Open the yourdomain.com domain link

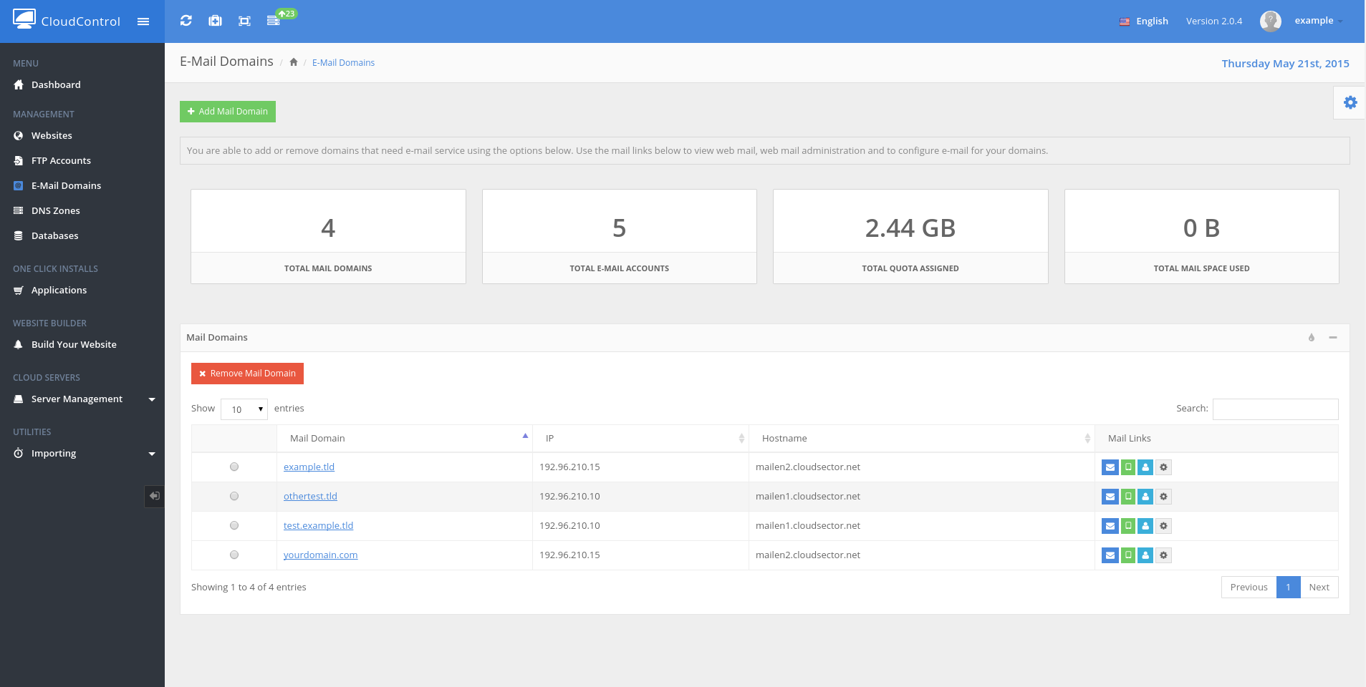(320, 555)
